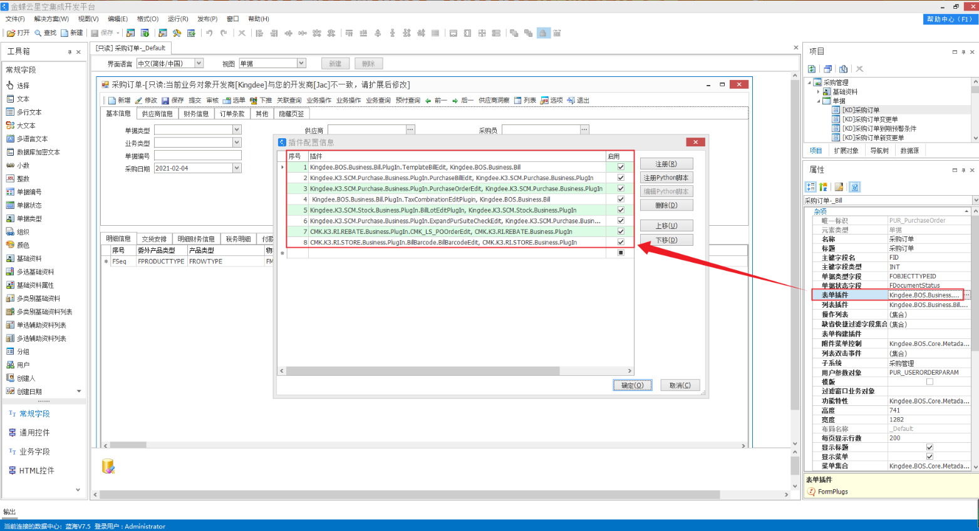Select the 基础资料 field in the toolbox

(x=24, y=258)
